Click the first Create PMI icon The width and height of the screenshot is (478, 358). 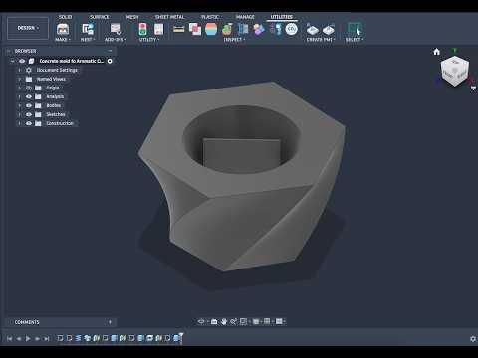(x=312, y=30)
